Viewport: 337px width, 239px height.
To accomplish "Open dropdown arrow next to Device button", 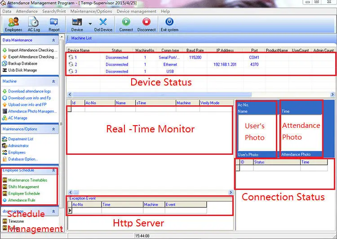I will [x=90, y=23].
